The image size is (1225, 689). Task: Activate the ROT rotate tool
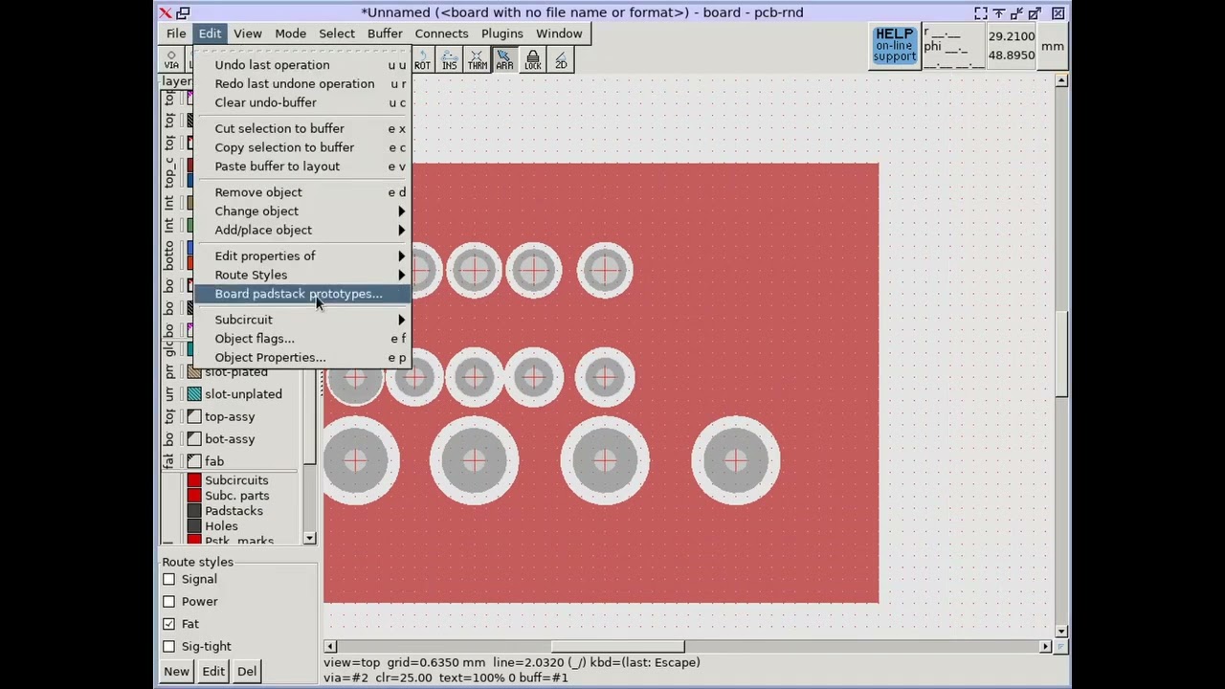click(x=422, y=60)
